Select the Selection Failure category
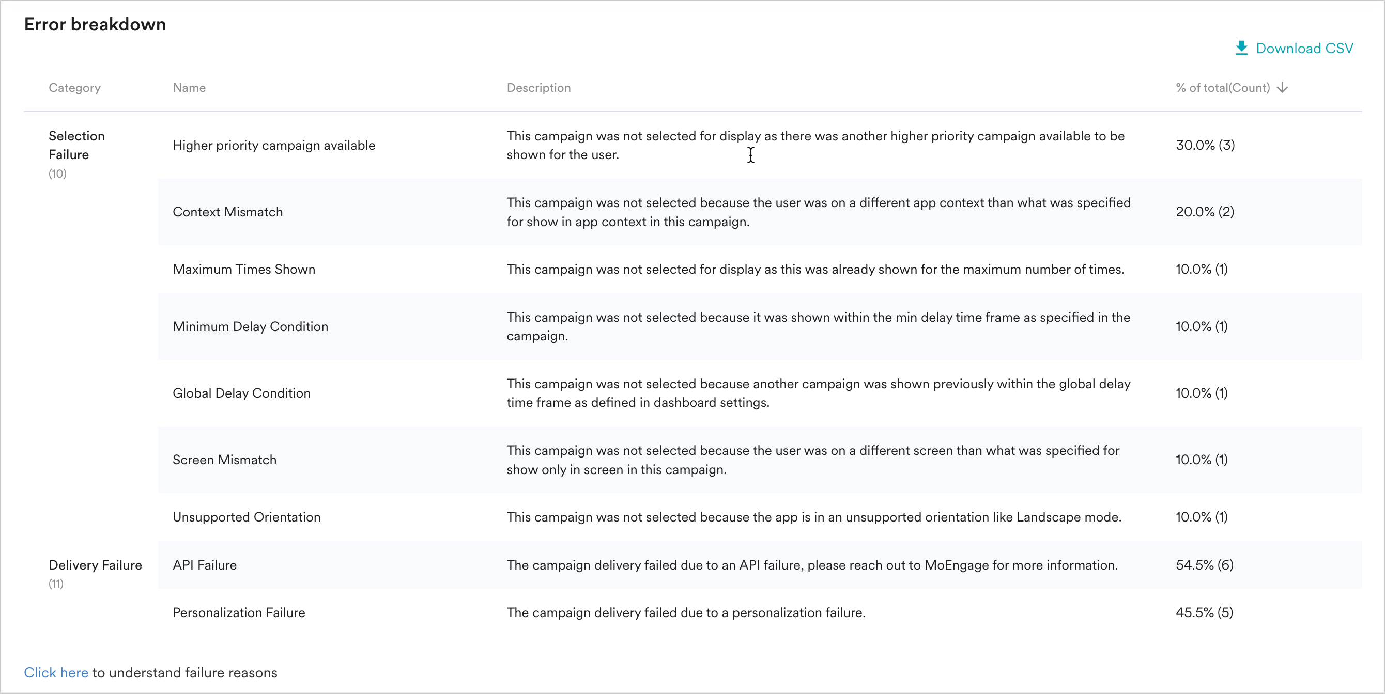This screenshot has width=1385, height=694. tap(76, 145)
